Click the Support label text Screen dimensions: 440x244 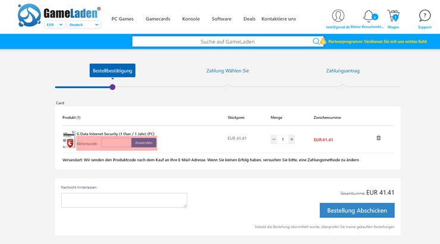point(425,27)
